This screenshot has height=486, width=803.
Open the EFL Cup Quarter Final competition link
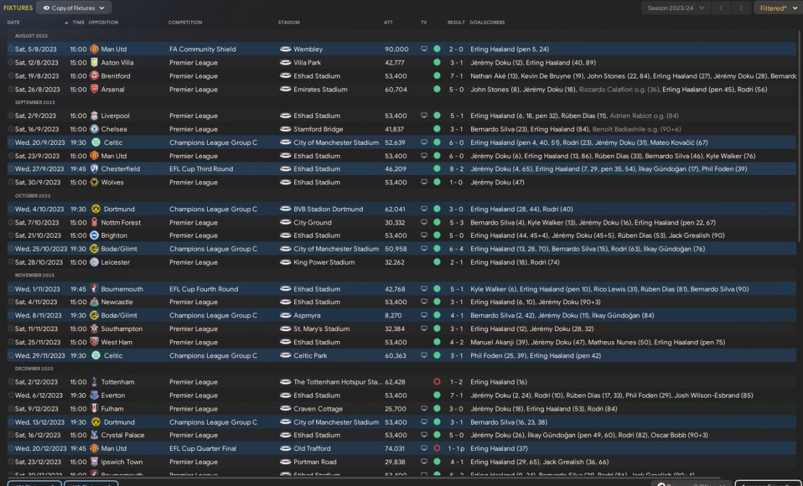(x=202, y=448)
